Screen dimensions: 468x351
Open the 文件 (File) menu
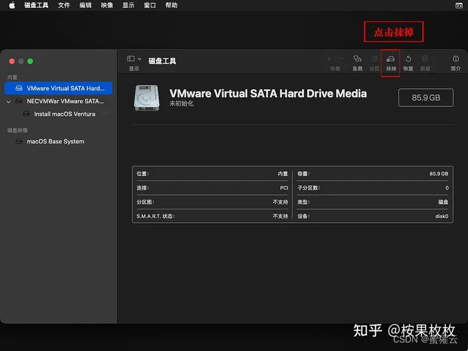click(x=64, y=5)
